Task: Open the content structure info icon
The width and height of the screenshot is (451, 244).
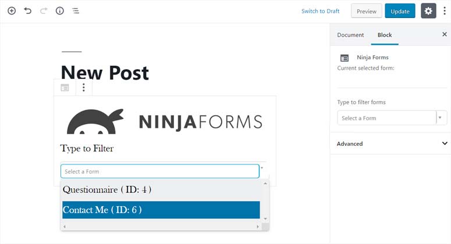Action: [59, 11]
